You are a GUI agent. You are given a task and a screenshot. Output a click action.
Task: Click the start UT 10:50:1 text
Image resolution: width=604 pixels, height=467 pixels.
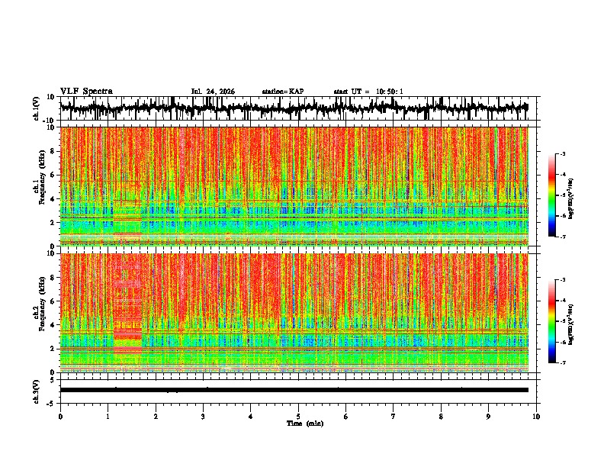click(368, 92)
